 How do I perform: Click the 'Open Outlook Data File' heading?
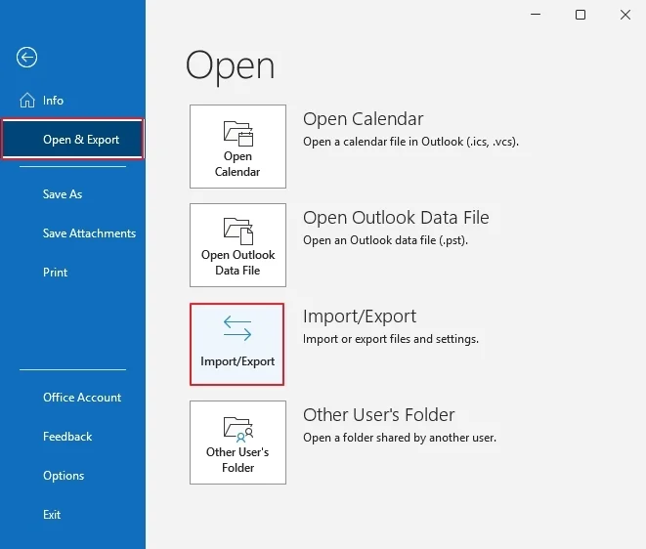click(x=396, y=218)
